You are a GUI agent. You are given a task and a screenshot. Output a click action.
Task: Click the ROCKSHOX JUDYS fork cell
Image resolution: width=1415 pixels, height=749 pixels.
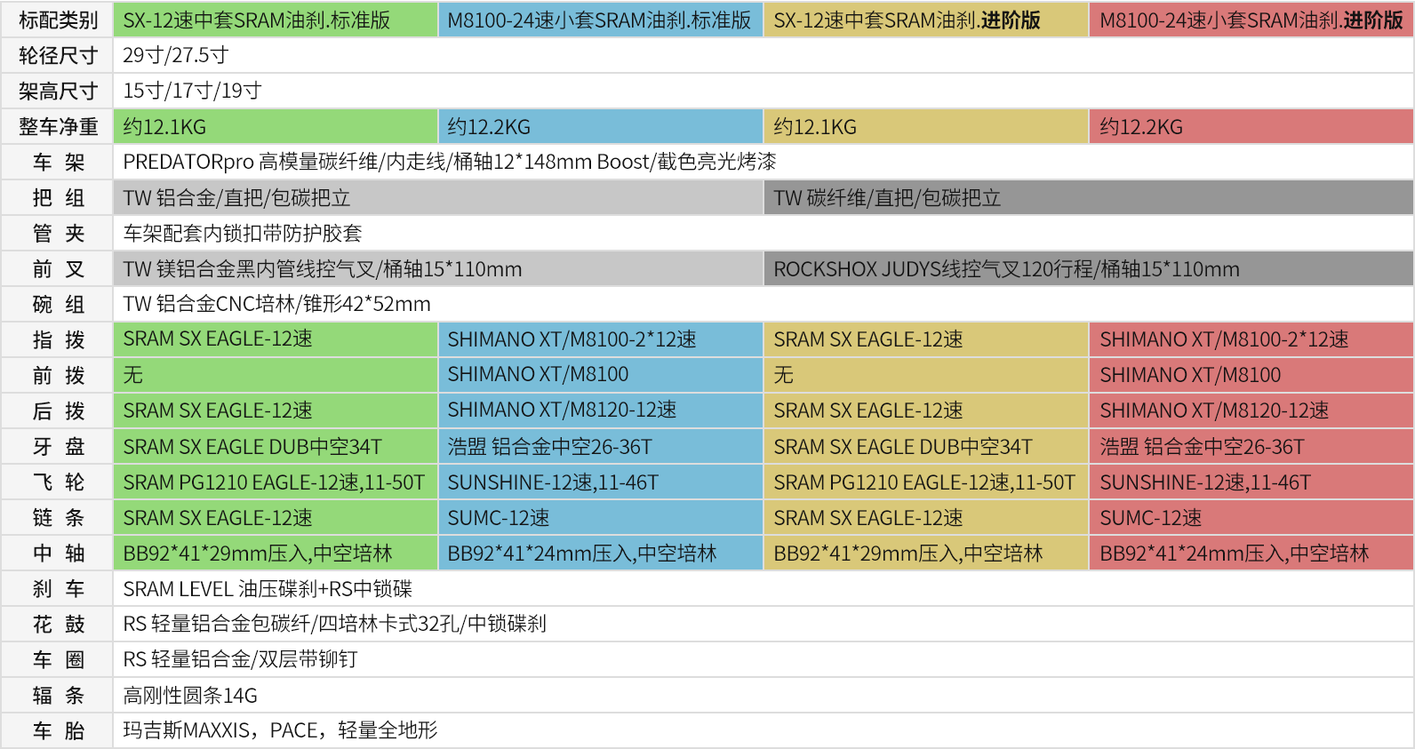click(x=1006, y=268)
